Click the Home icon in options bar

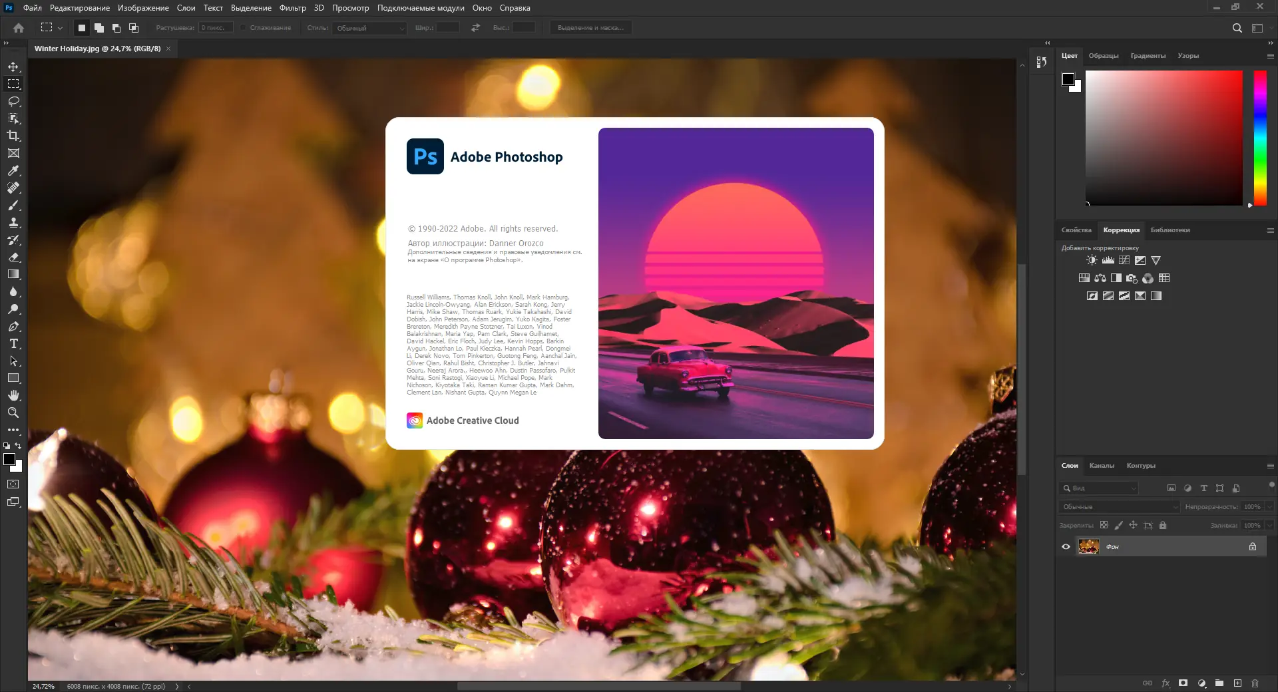19,28
